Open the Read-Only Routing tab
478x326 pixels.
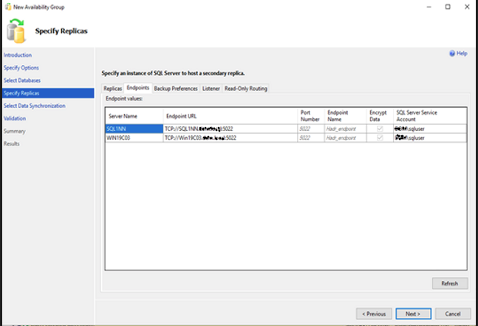click(246, 89)
